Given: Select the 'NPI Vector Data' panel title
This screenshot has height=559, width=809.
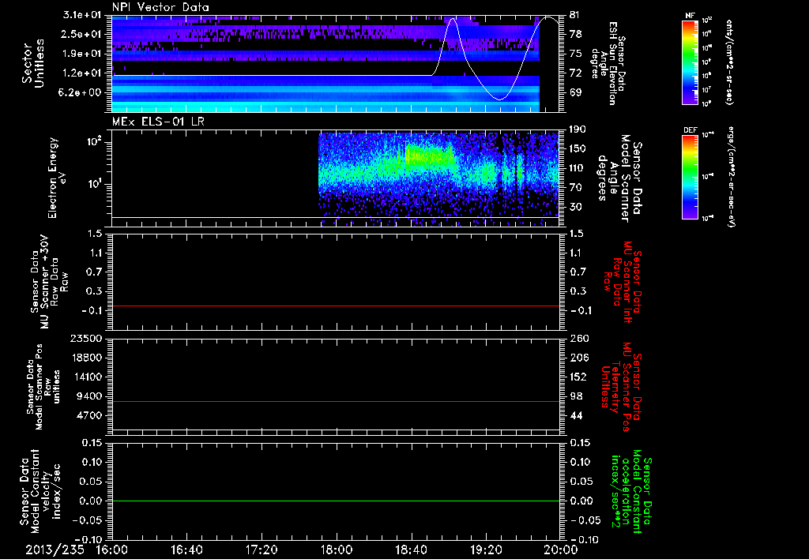Looking at the screenshot, I should 160,7.
